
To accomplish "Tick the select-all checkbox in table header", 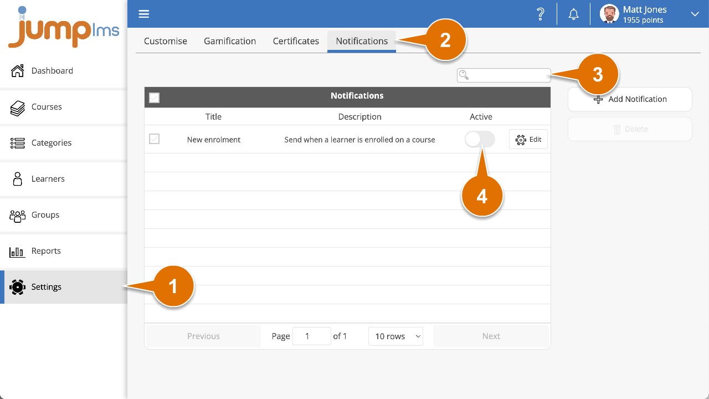I will [155, 98].
